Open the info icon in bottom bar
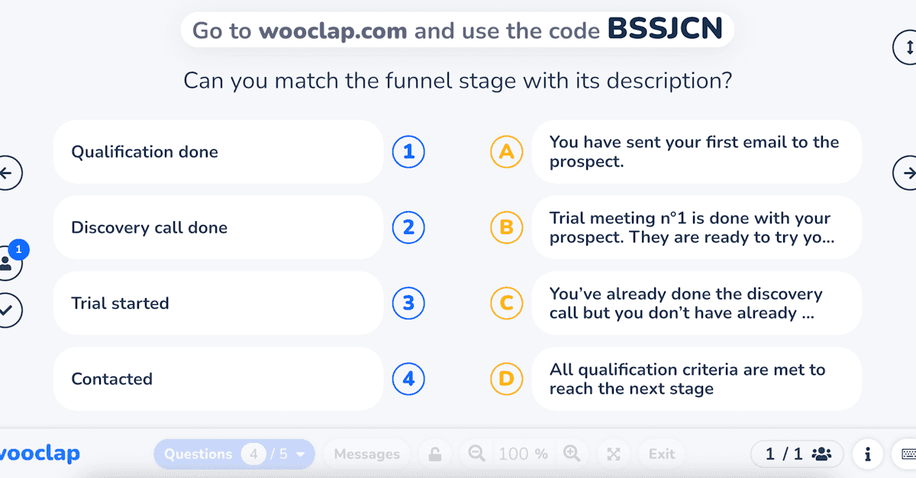The width and height of the screenshot is (916, 478). pyautogui.click(x=867, y=454)
